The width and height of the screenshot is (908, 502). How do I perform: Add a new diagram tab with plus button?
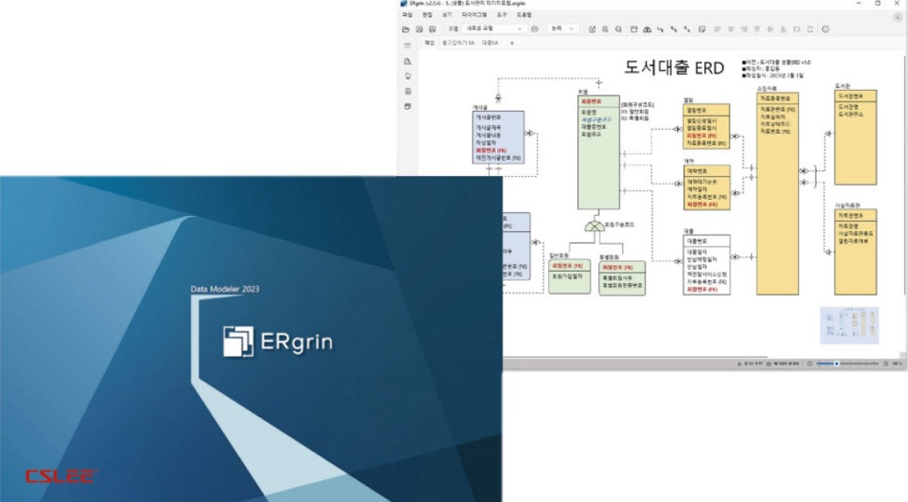[512, 43]
